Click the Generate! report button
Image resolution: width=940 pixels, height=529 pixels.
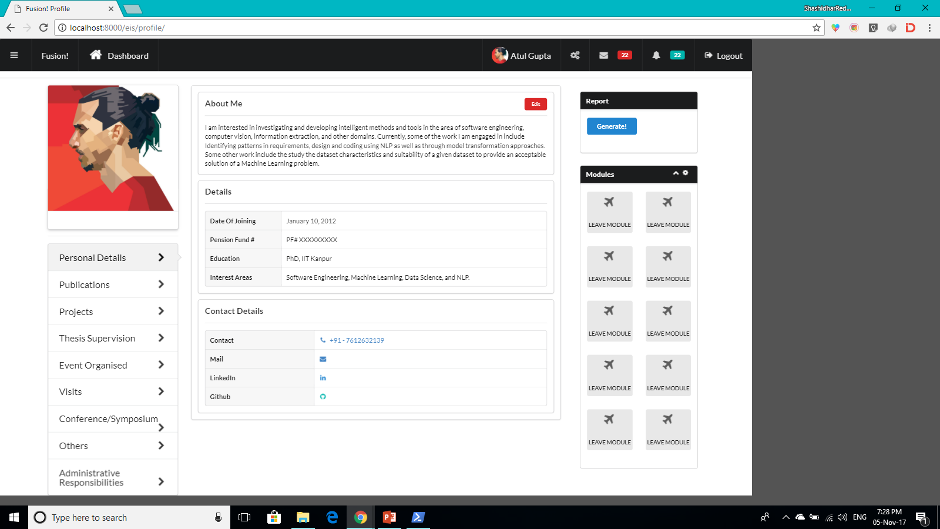[x=612, y=126]
